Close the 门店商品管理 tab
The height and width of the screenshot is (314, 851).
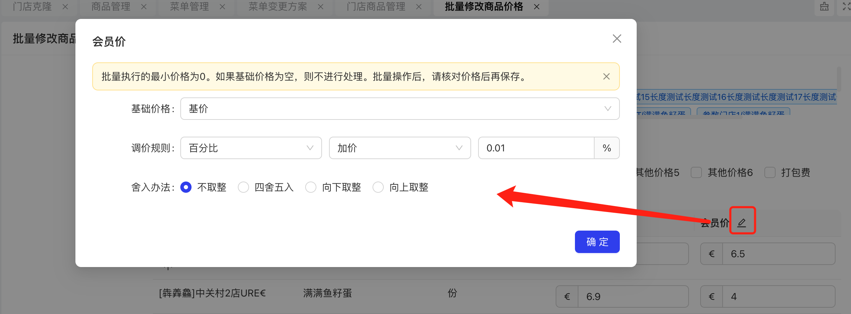coord(419,7)
